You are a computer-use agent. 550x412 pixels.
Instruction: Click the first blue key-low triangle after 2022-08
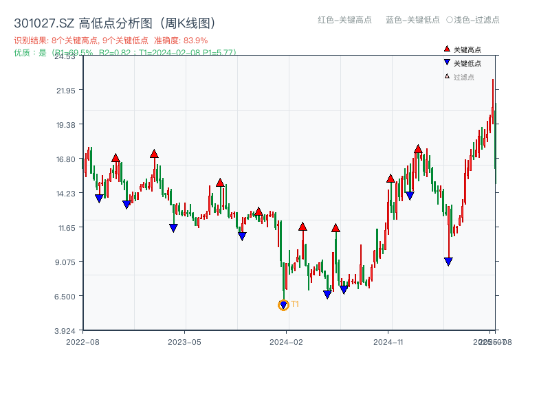tap(99, 198)
